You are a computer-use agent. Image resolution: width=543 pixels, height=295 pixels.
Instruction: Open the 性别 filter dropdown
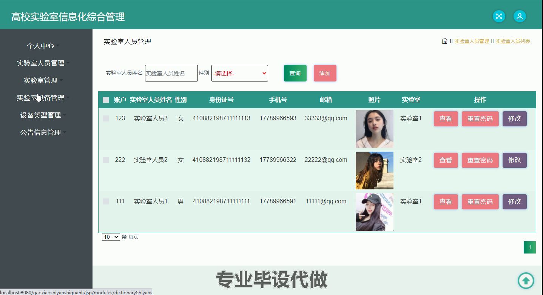[240, 73]
